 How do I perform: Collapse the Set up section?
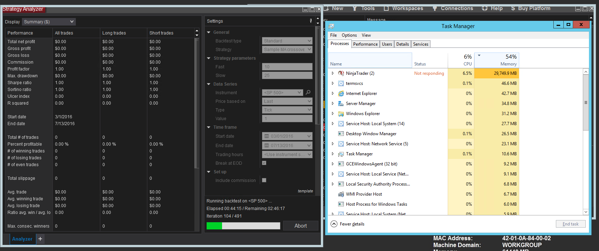(x=208, y=172)
